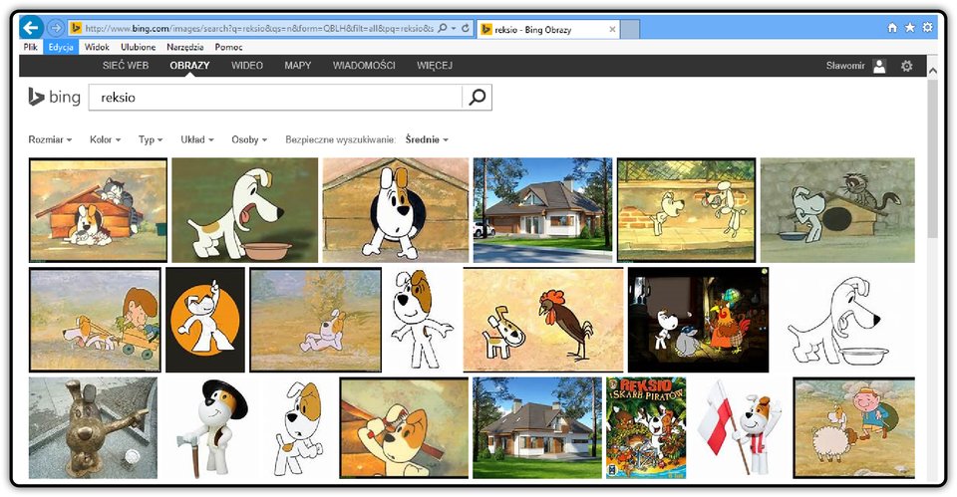
Task: Open the Ulubione menu
Action: (x=138, y=47)
